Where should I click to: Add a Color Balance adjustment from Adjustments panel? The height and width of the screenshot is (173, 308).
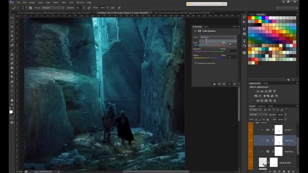point(260,96)
